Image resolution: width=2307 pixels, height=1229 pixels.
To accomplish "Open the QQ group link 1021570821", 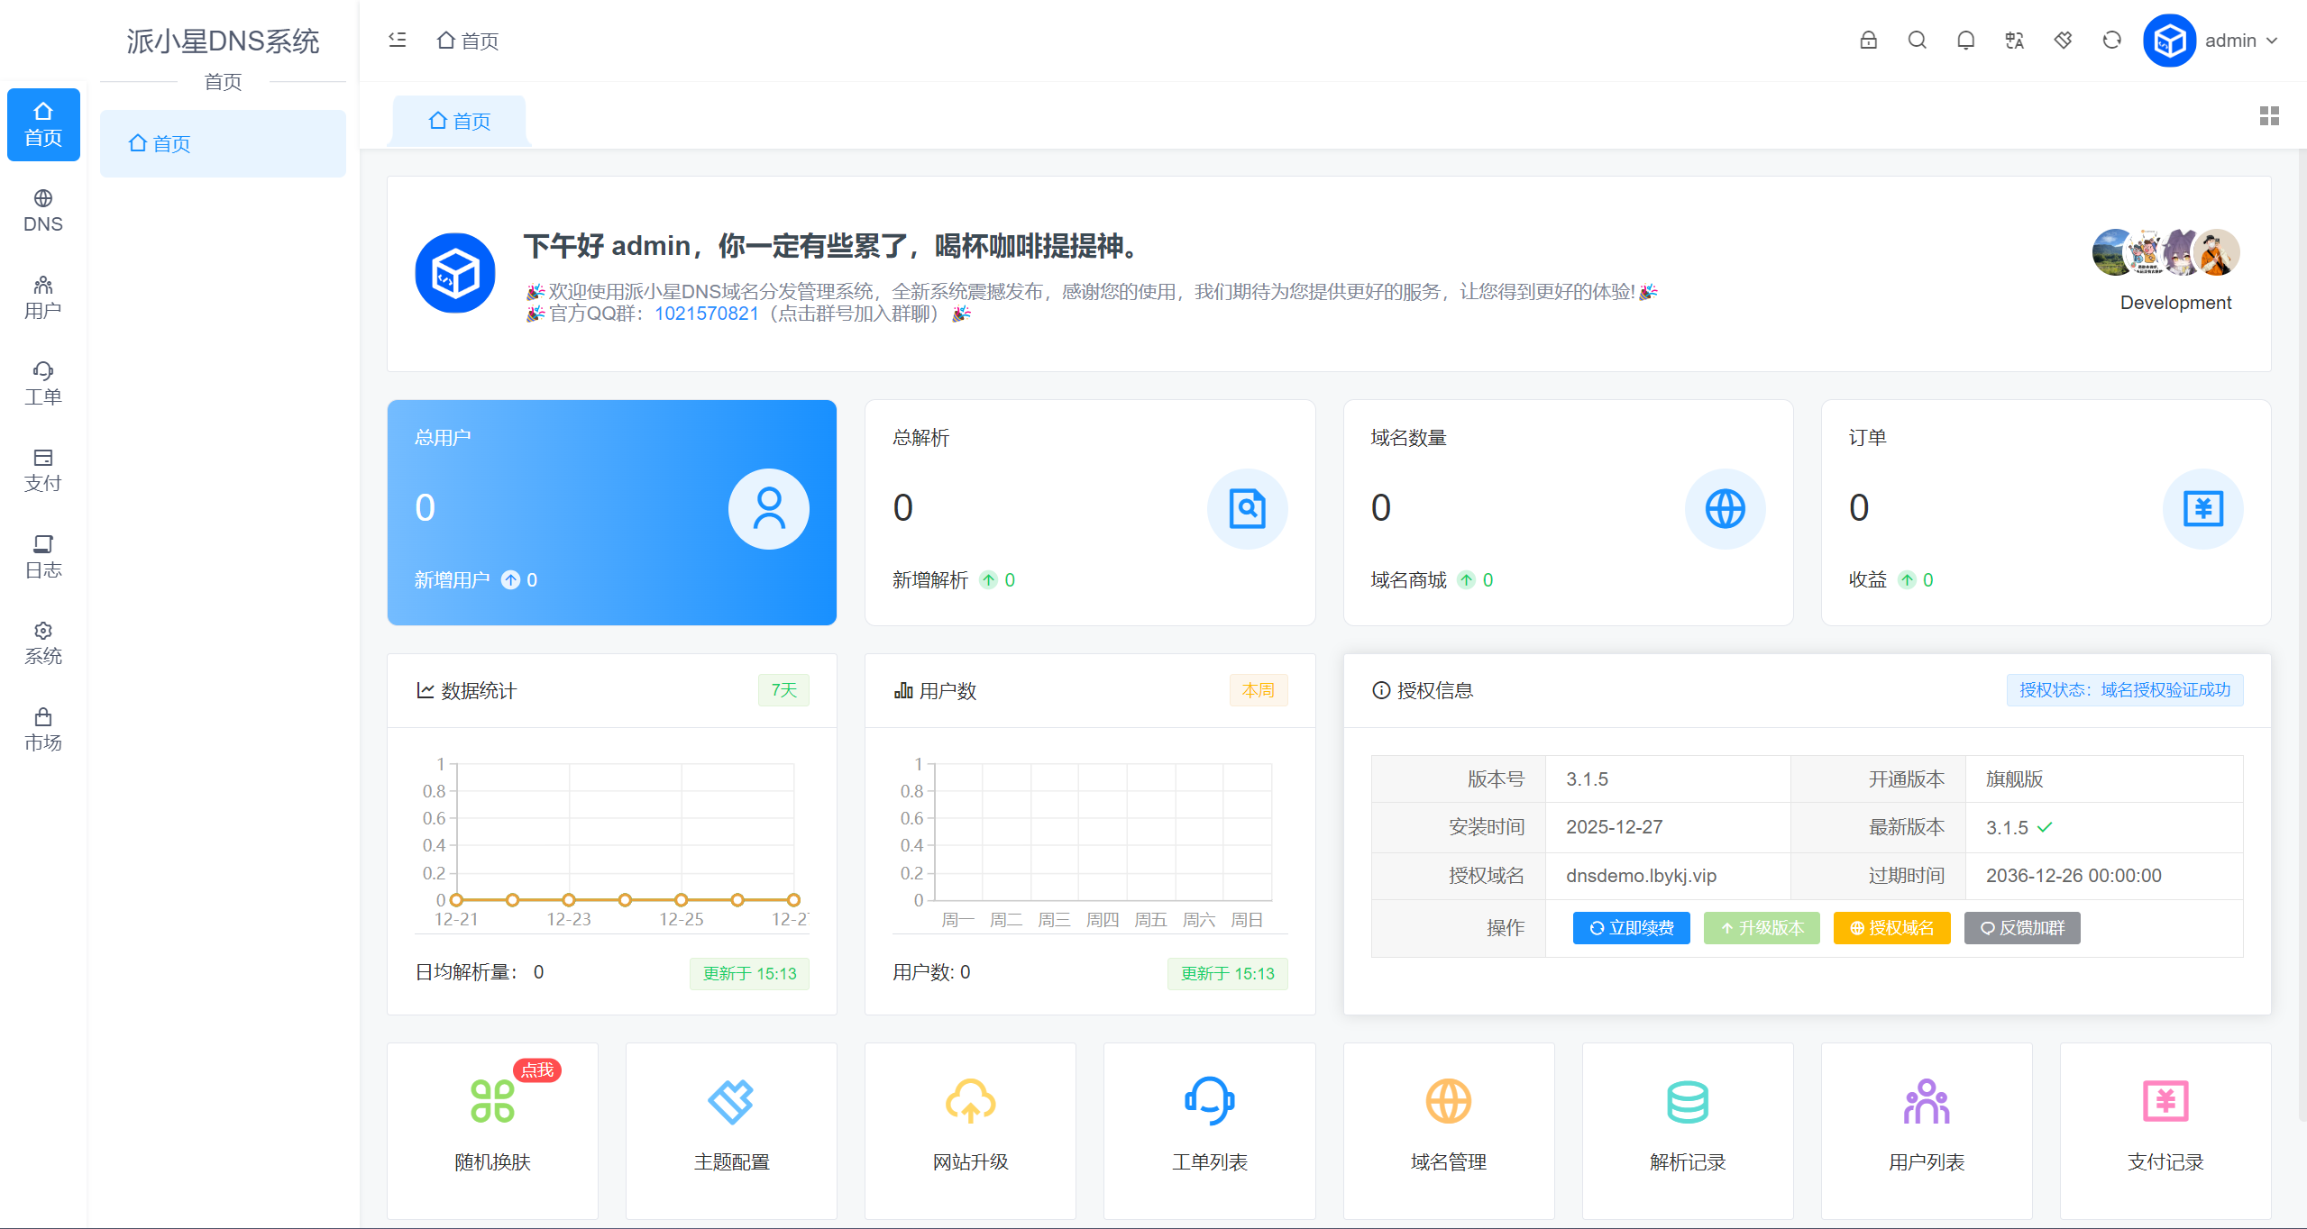I will (706, 314).
